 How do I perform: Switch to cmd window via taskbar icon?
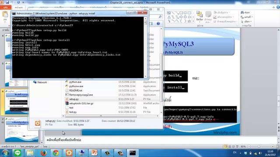(x=133, y=153)
